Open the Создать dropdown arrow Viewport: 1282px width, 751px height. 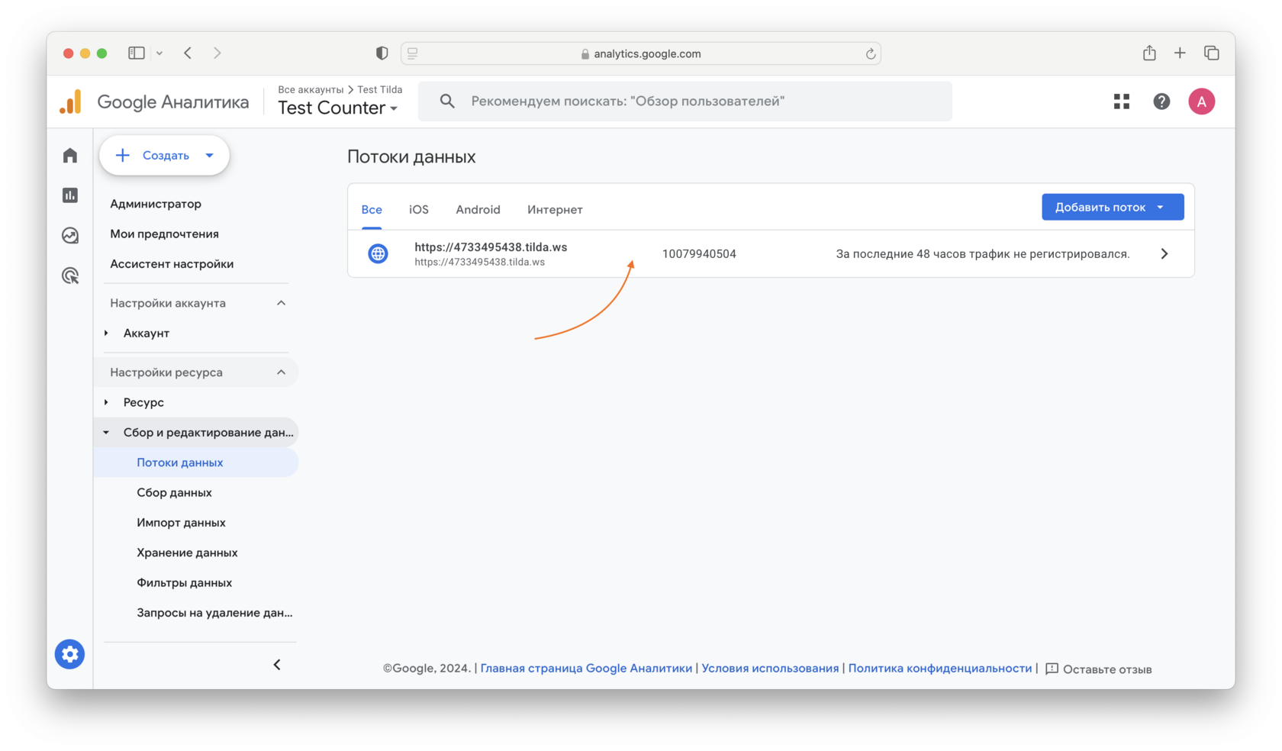210,156
